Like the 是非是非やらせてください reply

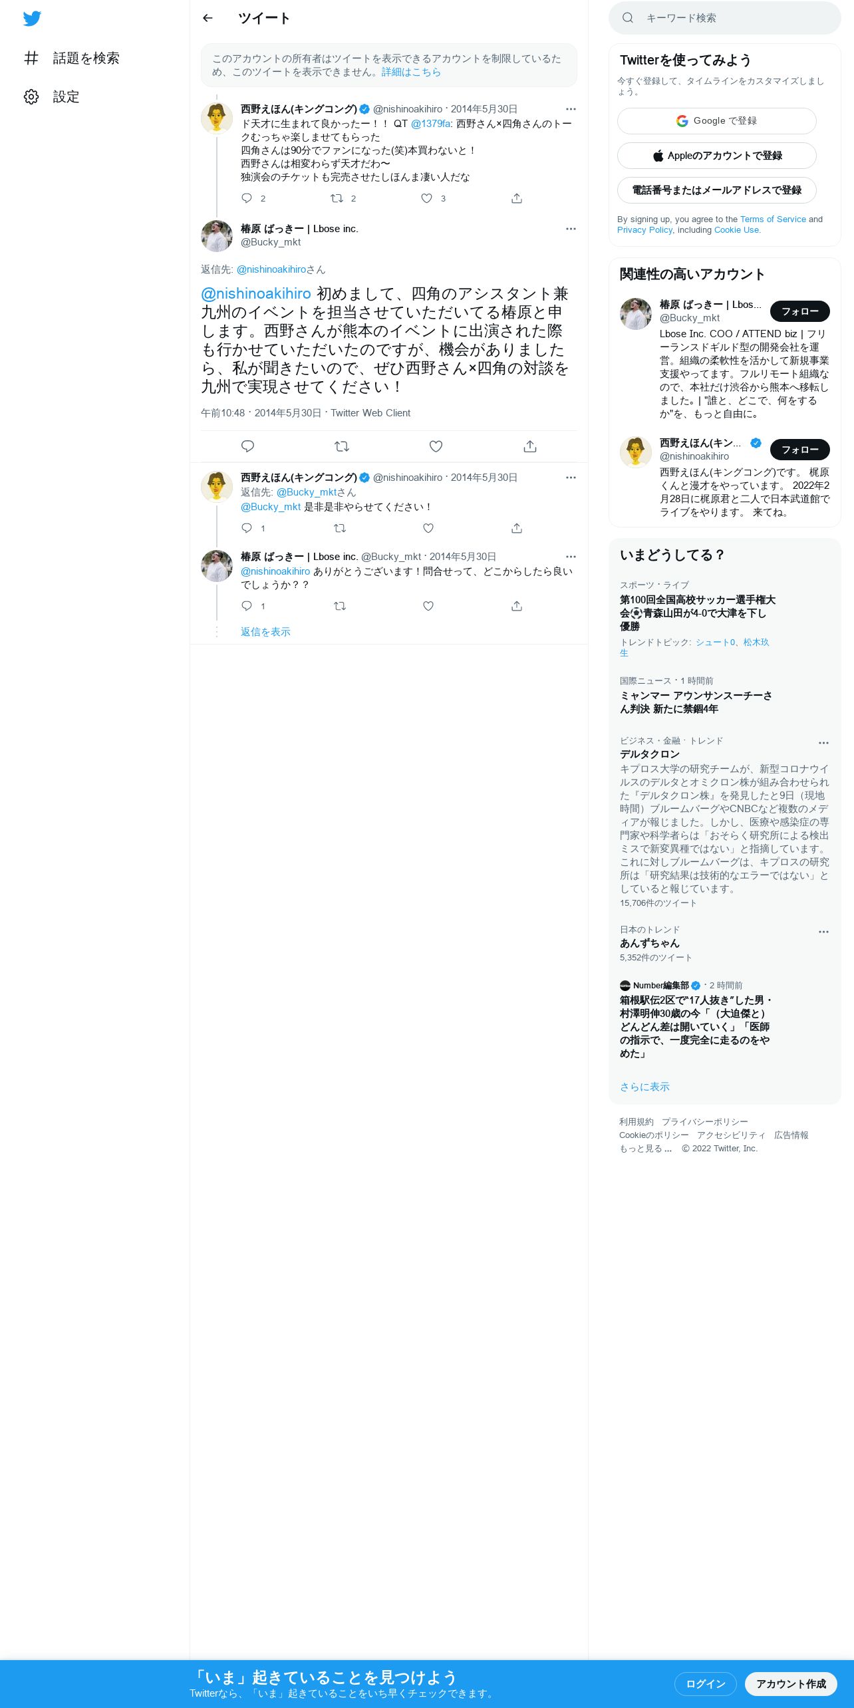click(x=428, y=528)
